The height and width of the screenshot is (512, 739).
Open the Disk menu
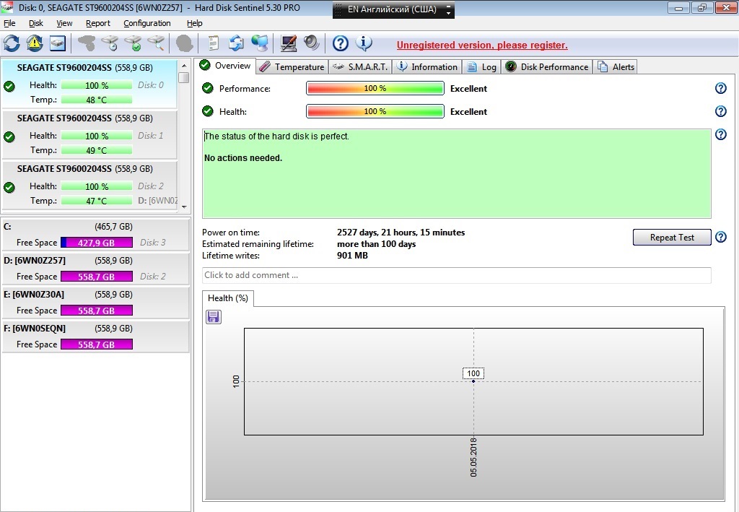tap(36, 23)
